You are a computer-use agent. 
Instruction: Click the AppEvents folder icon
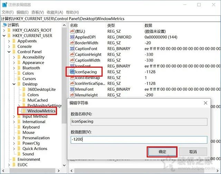tap(14, 41)
